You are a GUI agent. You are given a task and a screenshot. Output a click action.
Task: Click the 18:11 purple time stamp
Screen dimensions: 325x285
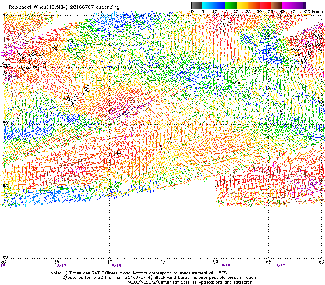[6, 266]
